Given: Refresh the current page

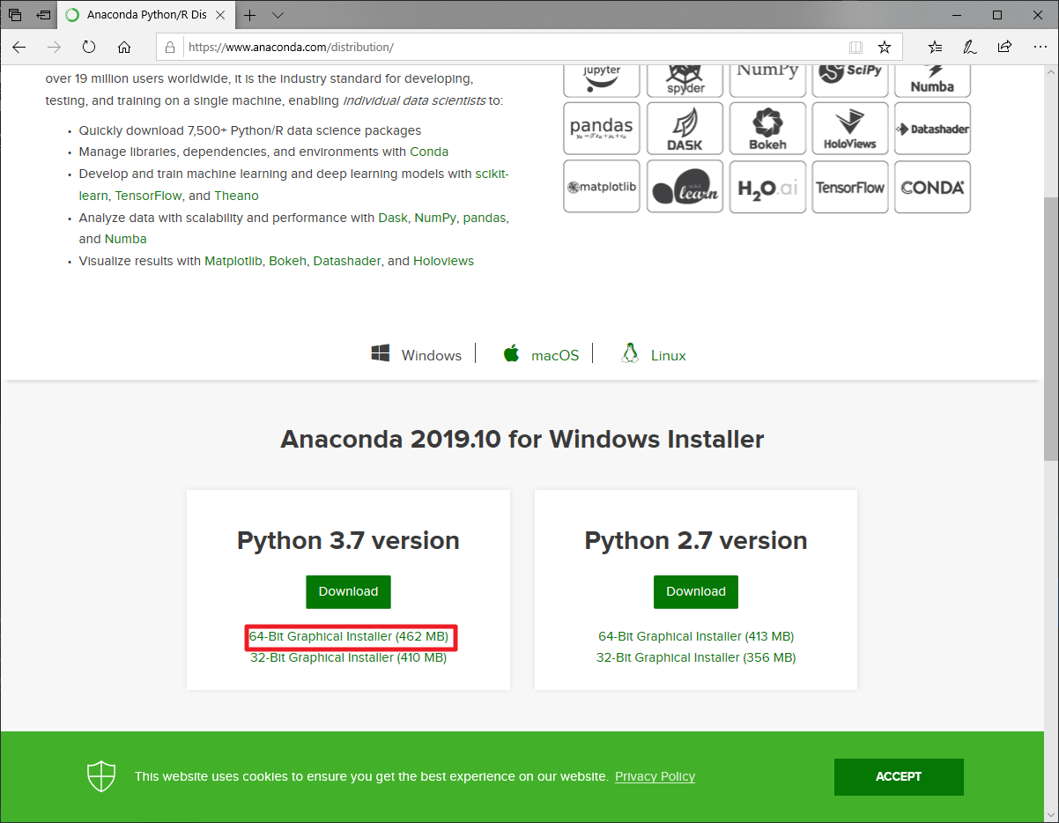Looking at the screenshot, I should pos(89,47).
